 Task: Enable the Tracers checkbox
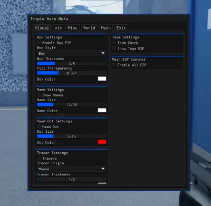point(39,158)
